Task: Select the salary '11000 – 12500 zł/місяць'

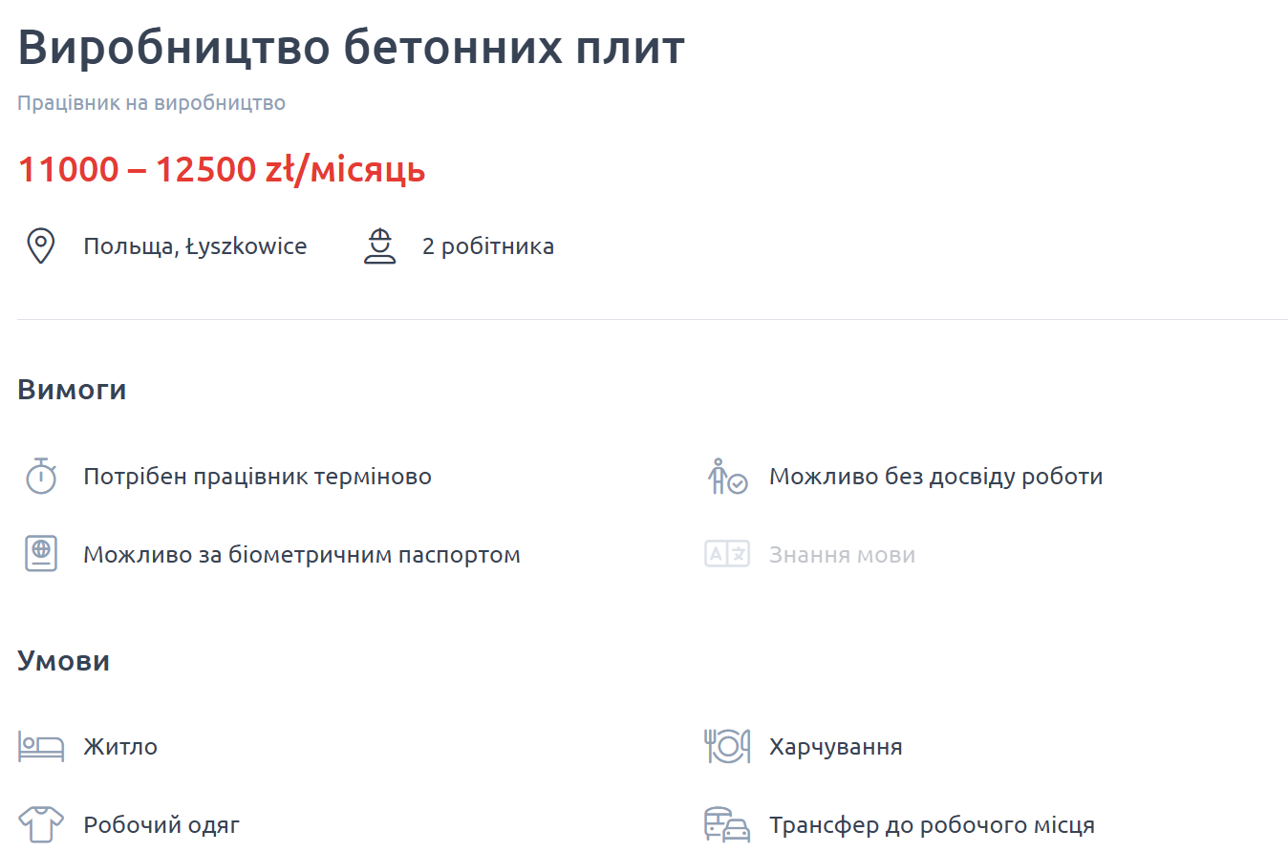Action: click(x=221, y=169)
